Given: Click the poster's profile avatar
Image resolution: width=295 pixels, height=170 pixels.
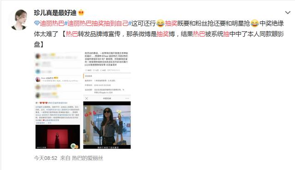Looking at the screenshot, I should click(x=19, y=20).
